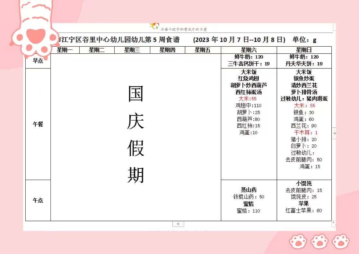Click the ingredient 蜜桔: 110

pyautogui.click(x=249, y=211)
